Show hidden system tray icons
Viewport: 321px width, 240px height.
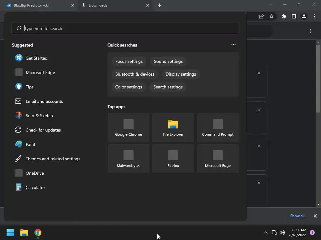pos(266,232)
